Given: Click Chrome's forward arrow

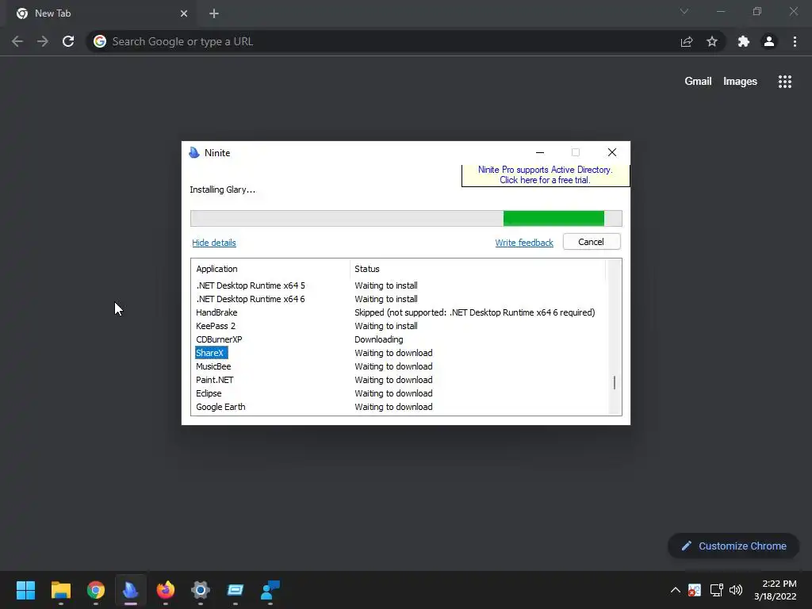Looking at the screenshot, I should pos(43,41).
